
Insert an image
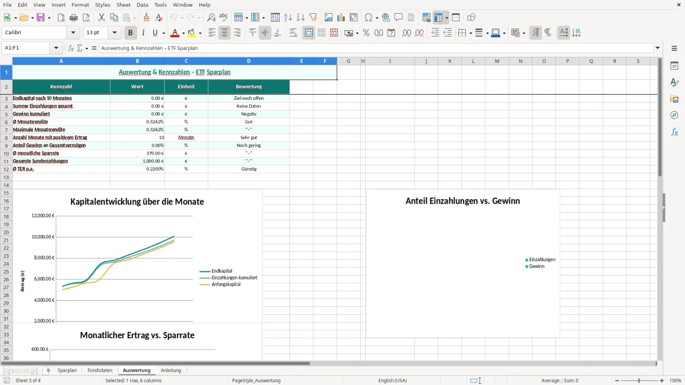329,18
